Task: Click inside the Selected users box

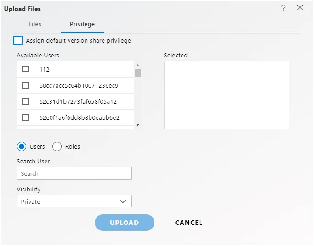Action: 227,95
